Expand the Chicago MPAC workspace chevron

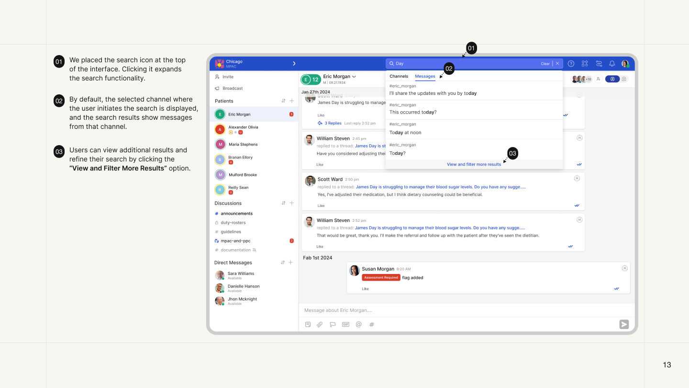pos(294,64)
